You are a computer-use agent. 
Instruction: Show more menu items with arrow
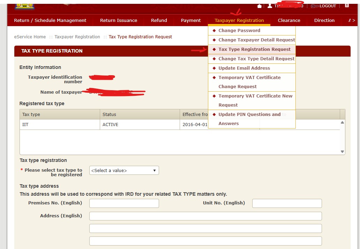click(x=352, y=20)
